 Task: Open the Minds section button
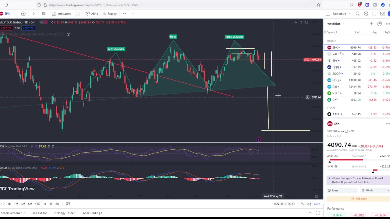pyautogui.click(x=375, y=190)
